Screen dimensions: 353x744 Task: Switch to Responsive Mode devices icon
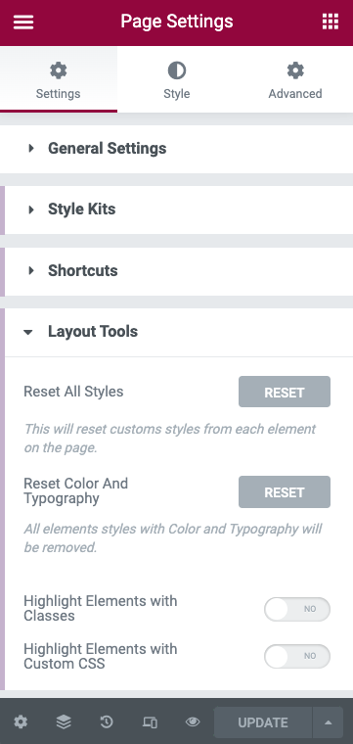[x=150, y=722]
